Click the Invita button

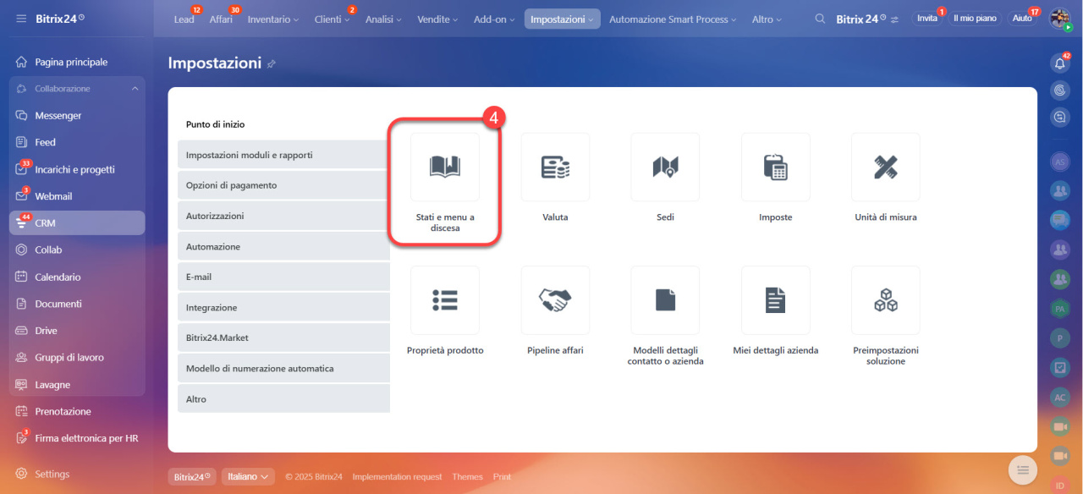[x=927, y=19]
